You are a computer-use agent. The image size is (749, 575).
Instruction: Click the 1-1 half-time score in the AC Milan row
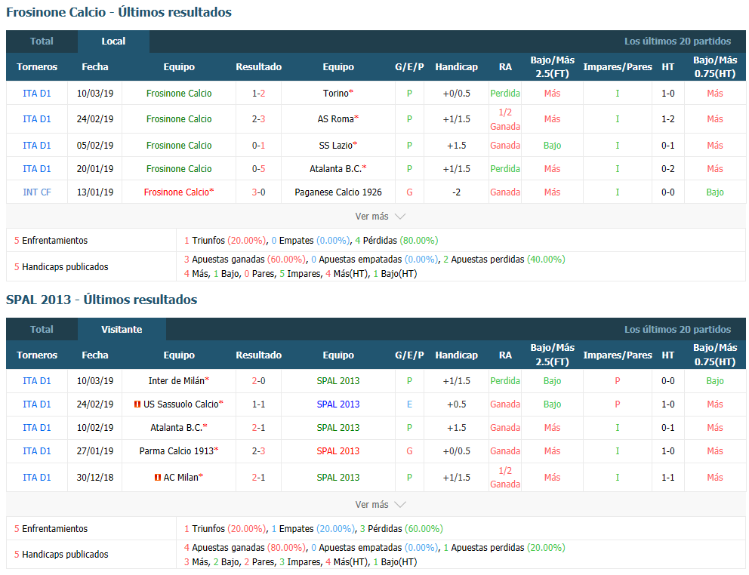tap(667, 478)
